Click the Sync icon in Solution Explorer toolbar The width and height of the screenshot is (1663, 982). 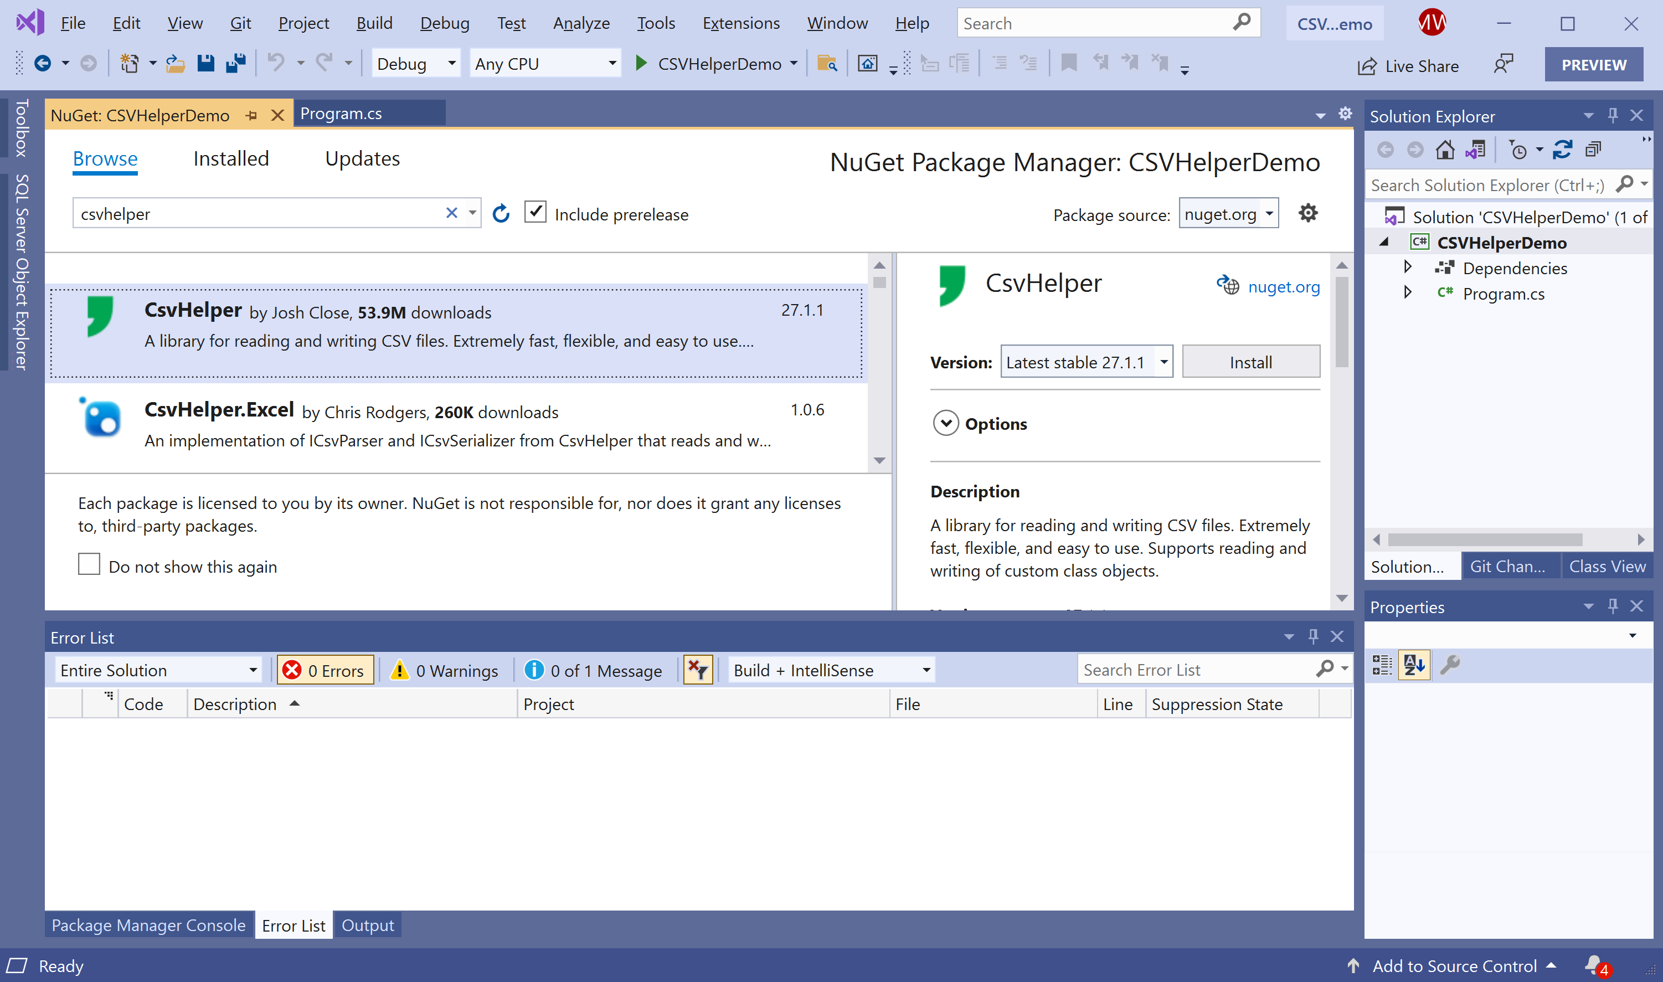click(1562, 150)
